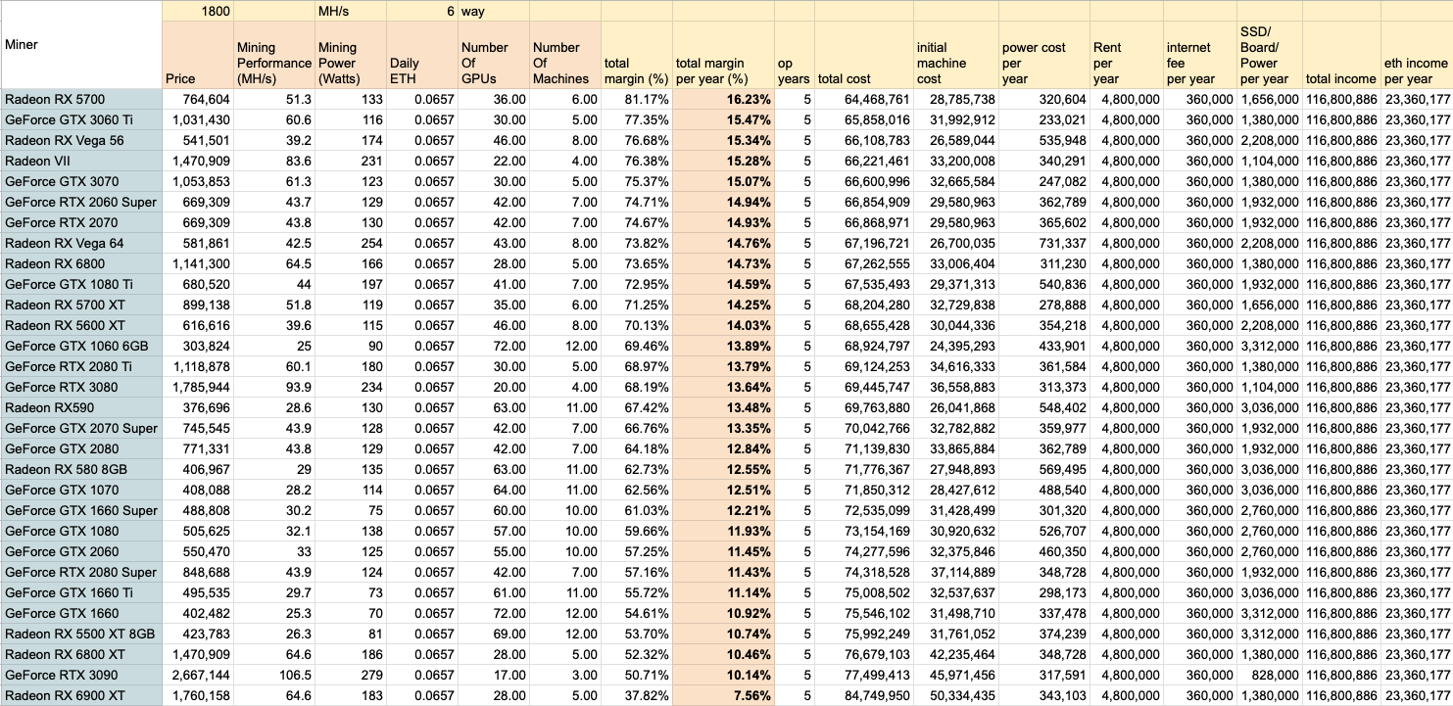Select the "Radeon RX 5700" row label
The width and height of the screenshot is (1453, 706).
[x=80, y=99]
